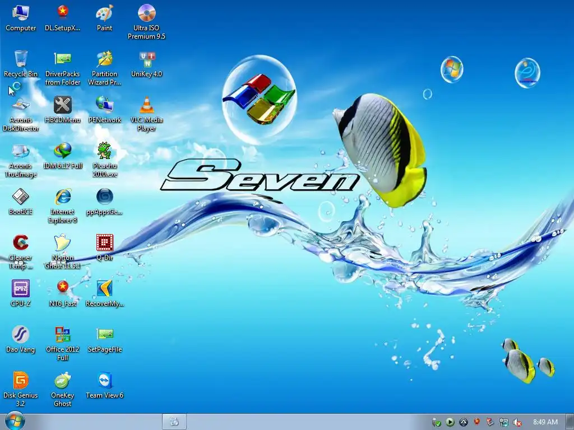Image resolution: width=574 pixels, height=430 pixels.
Task: Launch Cleaner Temp shortcut
Action: (21, 252)
